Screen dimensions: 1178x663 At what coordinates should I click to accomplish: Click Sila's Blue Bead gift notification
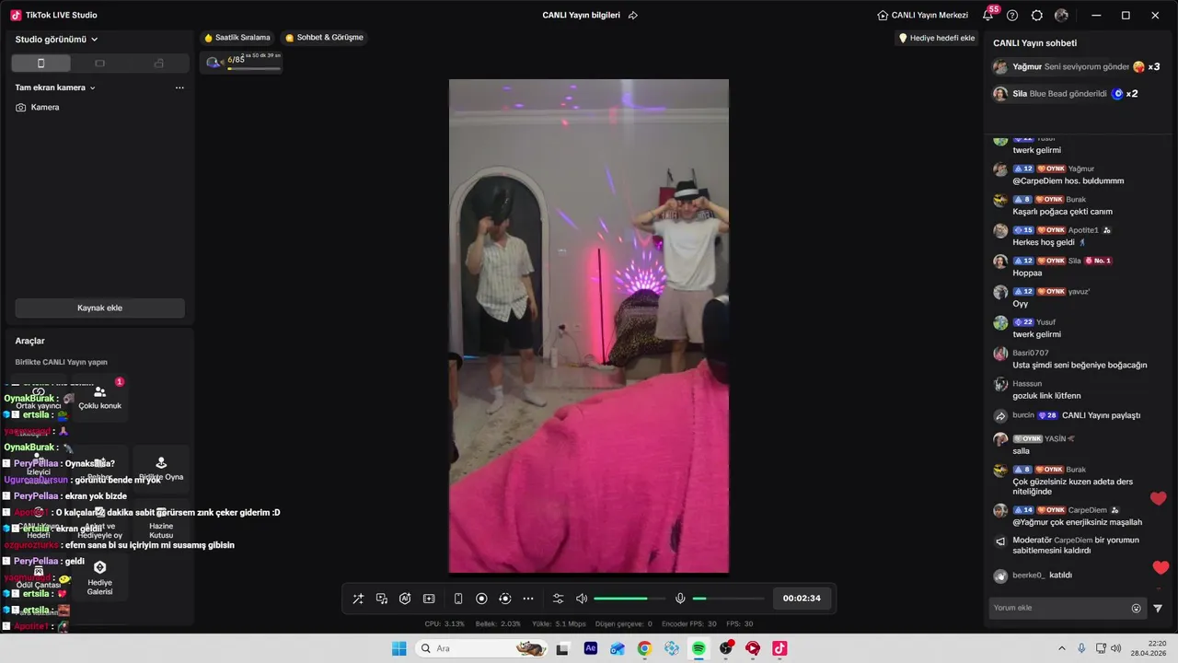(1066, 94)
